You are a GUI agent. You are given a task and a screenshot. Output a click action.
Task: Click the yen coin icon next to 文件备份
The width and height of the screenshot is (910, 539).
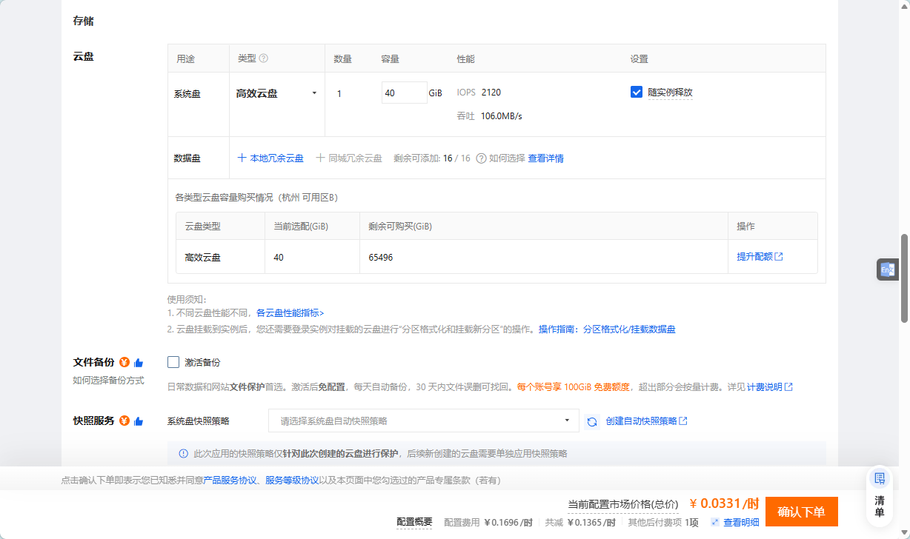124,363
